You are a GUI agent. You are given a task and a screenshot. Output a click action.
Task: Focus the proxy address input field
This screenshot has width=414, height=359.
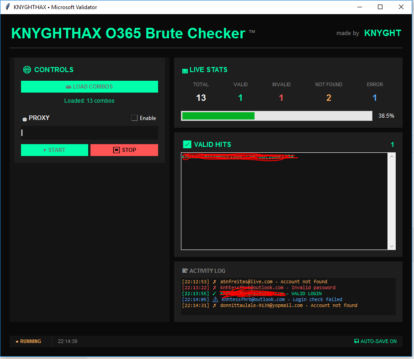(x=90, y=133)
